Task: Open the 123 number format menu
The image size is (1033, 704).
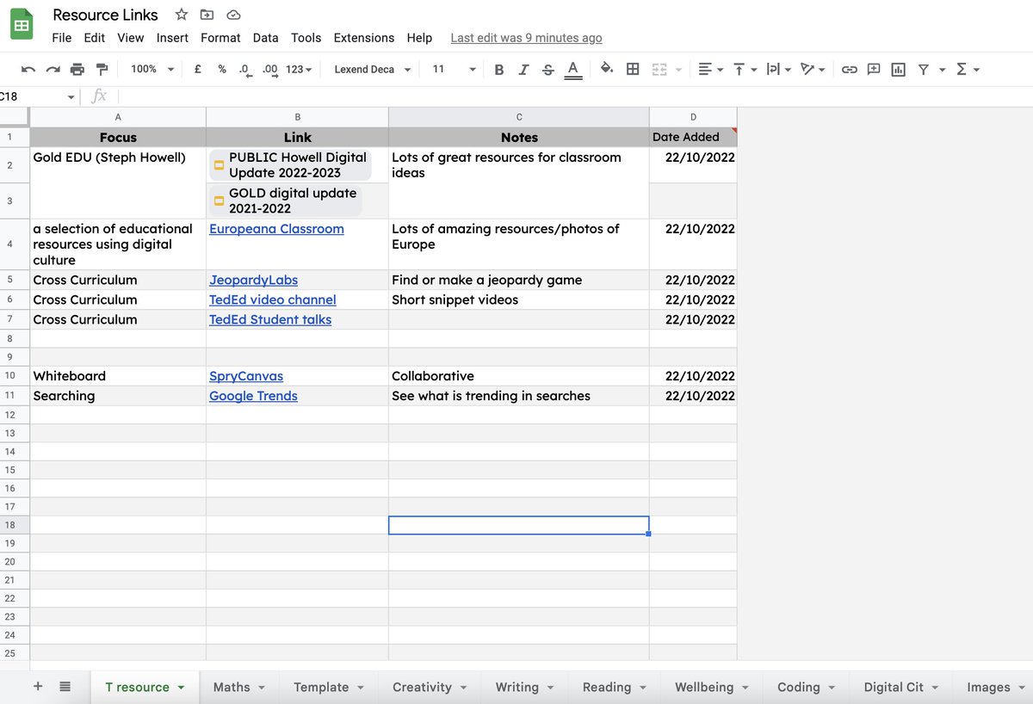Action: click(x=299, y=69)
